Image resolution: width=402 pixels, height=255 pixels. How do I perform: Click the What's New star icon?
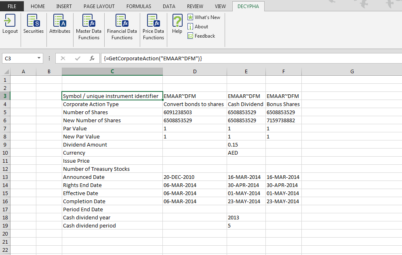click(x=190, y=17)
